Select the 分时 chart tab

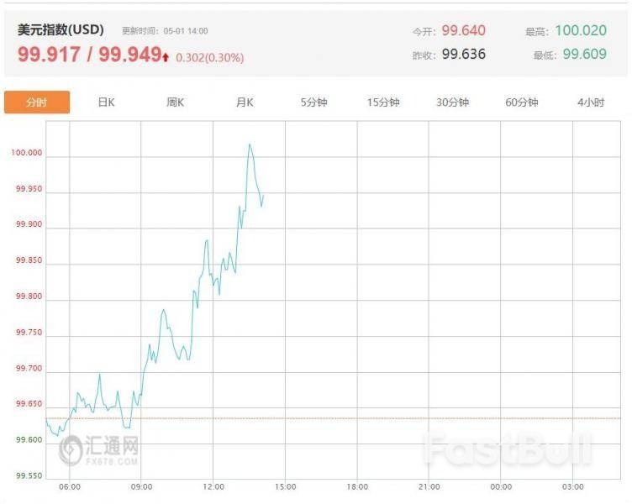[x=36, y=102]
